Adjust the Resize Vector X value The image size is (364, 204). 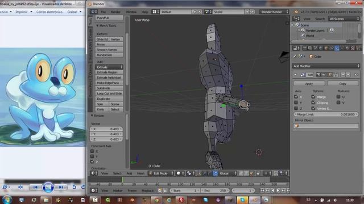[x=106, y=129]
